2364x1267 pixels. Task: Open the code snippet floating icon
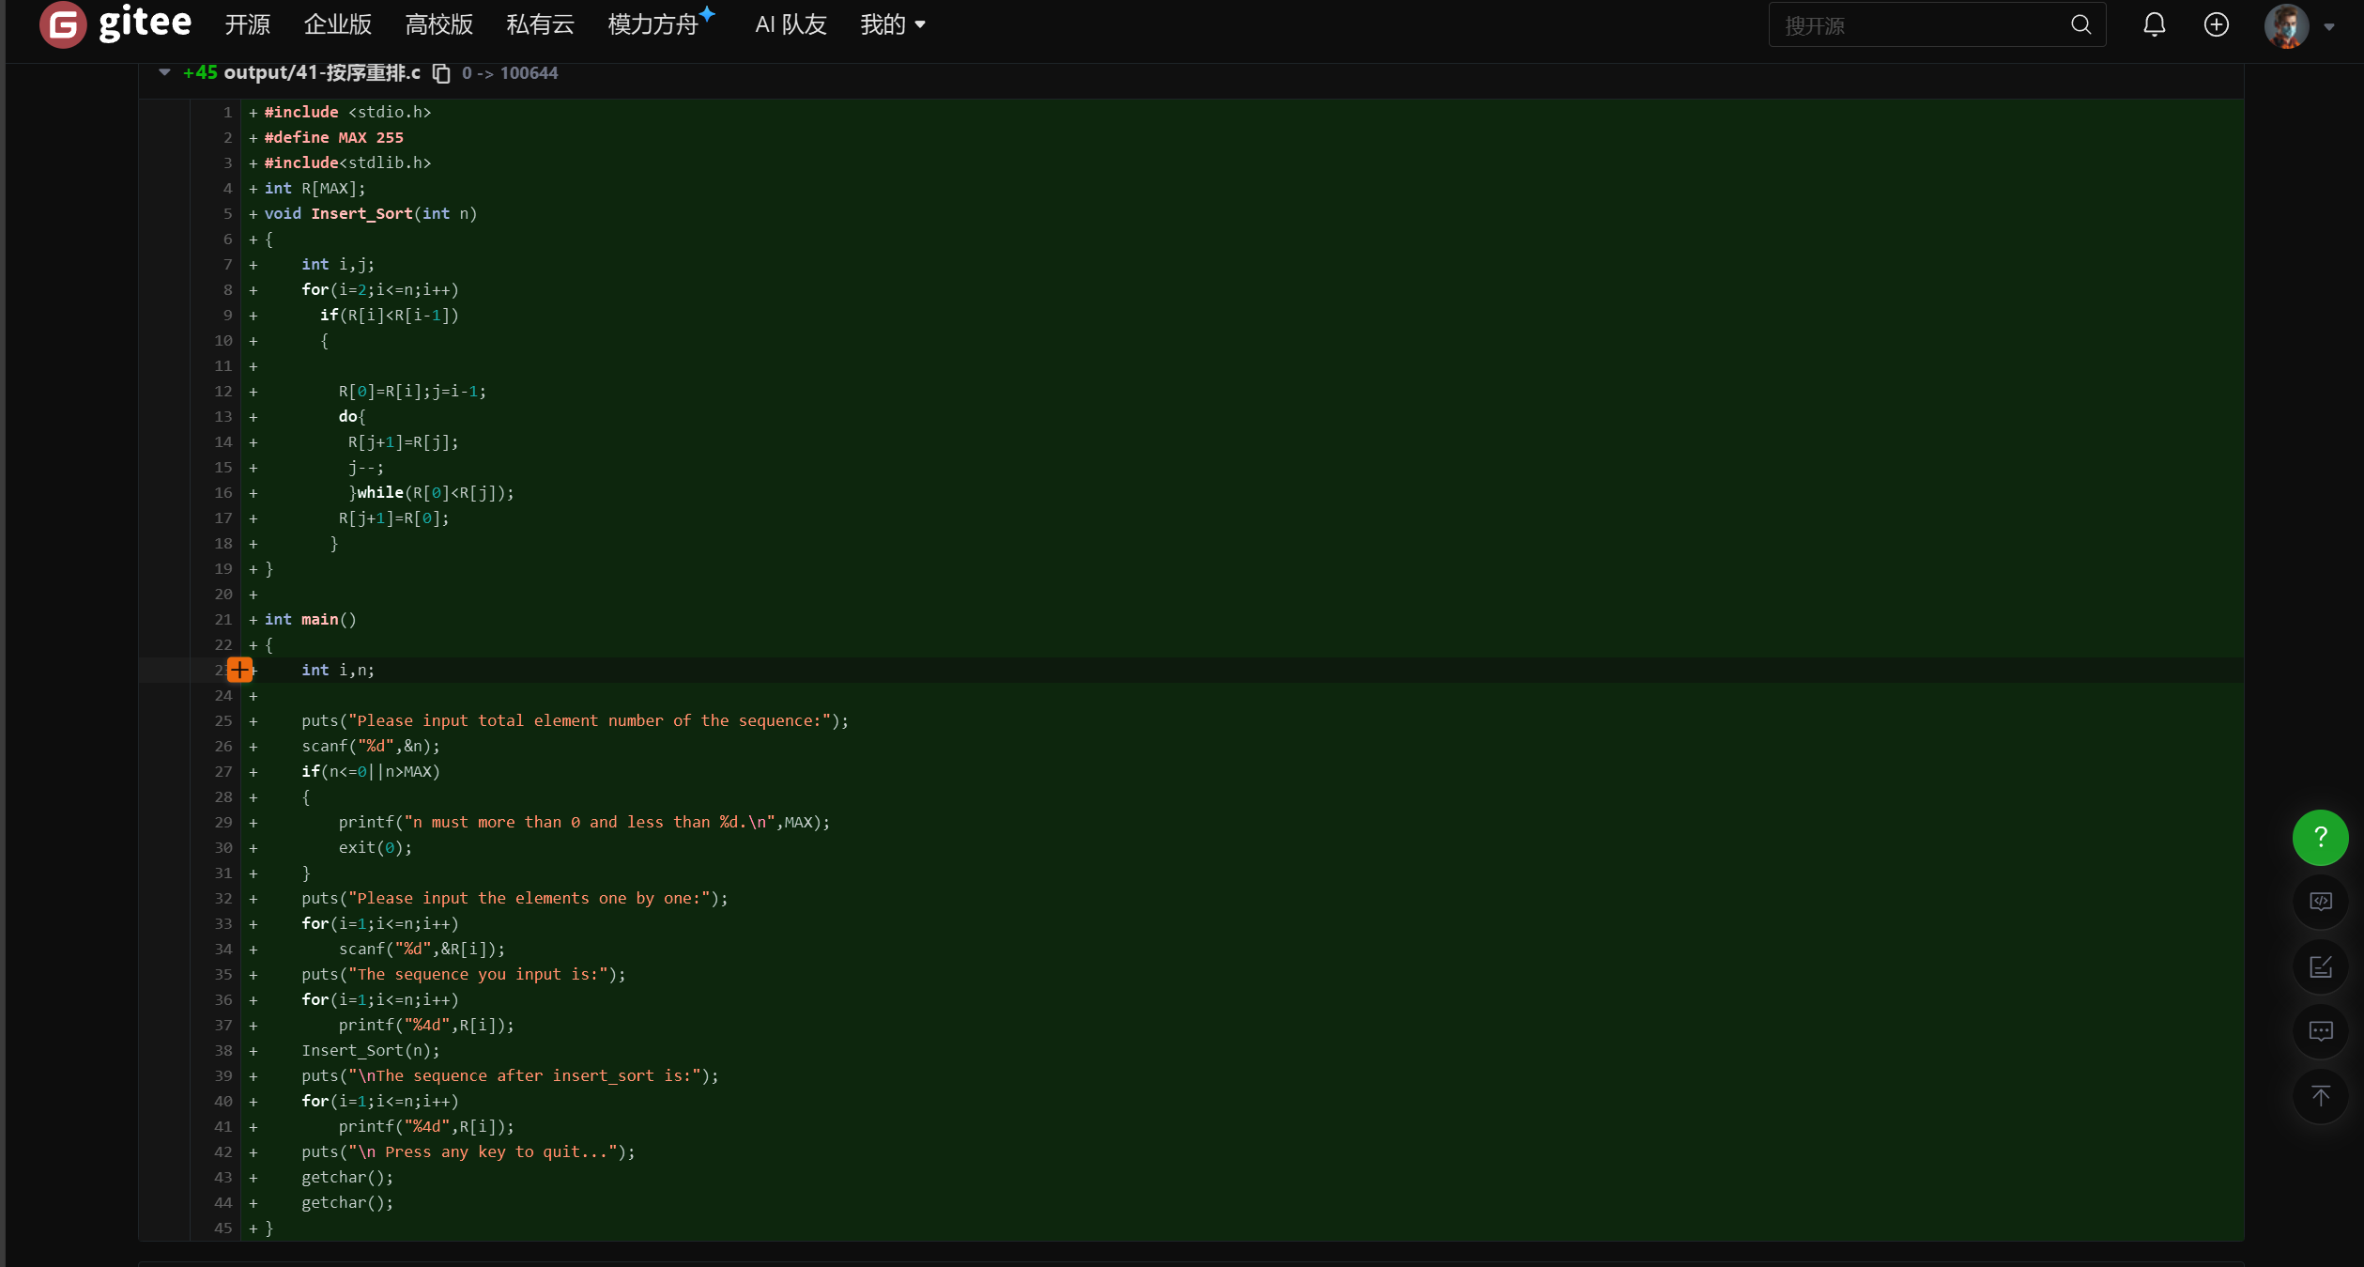[x=2320, y=902]
